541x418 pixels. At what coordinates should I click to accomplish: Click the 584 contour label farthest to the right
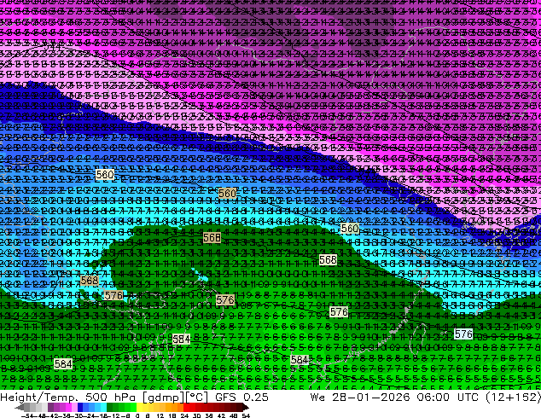(300, 360)
